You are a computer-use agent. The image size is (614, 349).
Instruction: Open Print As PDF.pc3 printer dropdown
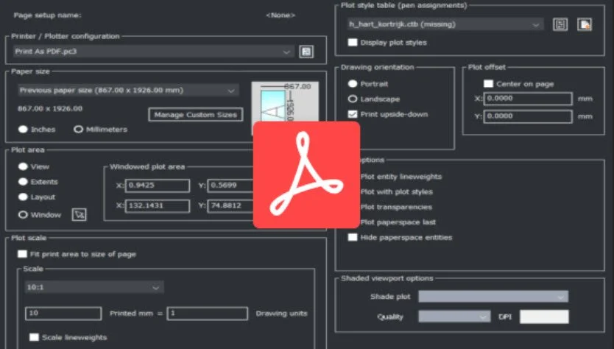(x=153, y=52)
